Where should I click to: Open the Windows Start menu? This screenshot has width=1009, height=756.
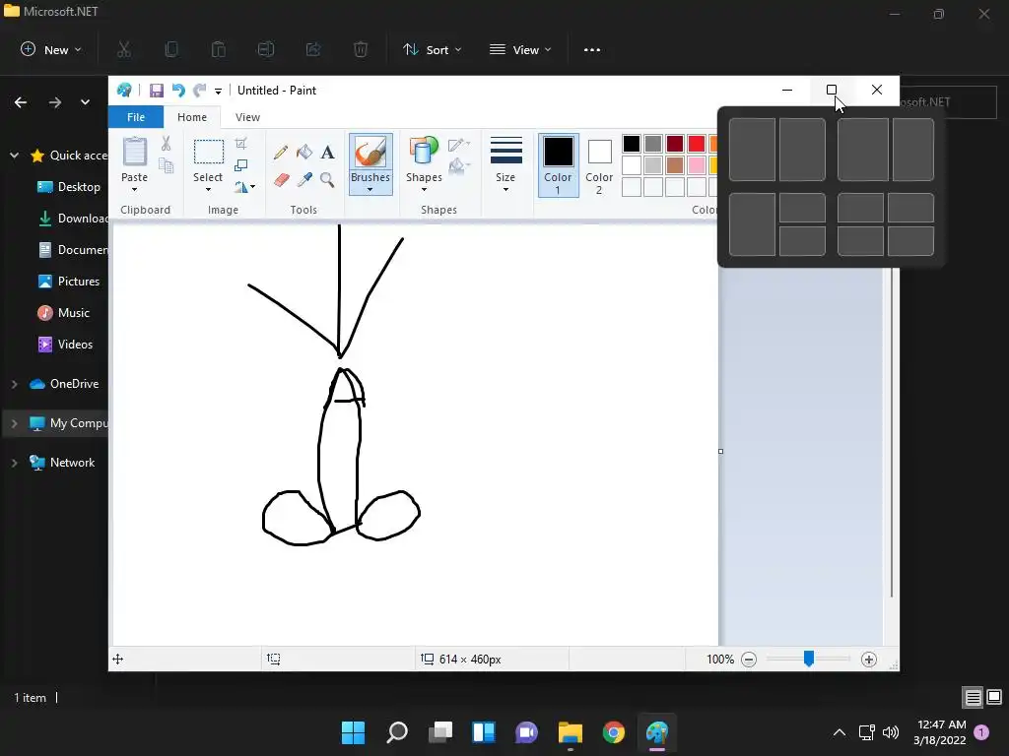354,732
